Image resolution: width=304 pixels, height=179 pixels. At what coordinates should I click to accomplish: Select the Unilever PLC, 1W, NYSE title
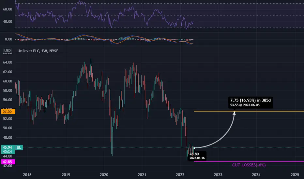[38, 51]
